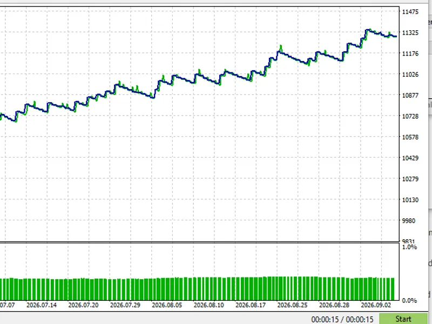The image size is (432, 324).
Task: Click the 2026.08.25 date label
Action: click(x=292, y=305)
